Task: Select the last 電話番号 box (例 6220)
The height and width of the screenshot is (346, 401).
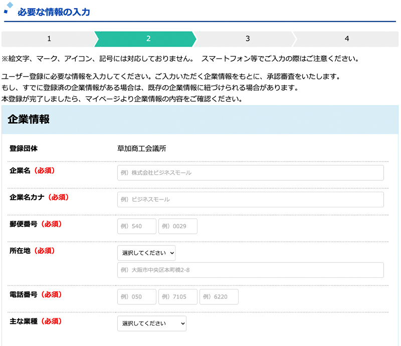Action: [219, 296]
